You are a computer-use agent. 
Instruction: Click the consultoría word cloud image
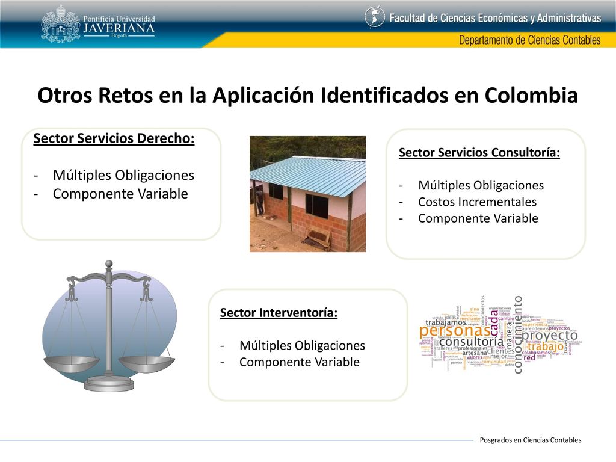click(500, 334)
